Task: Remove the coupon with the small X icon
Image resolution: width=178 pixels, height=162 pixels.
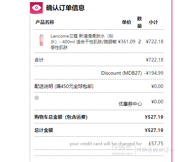Action: click(x=37, y=98)
